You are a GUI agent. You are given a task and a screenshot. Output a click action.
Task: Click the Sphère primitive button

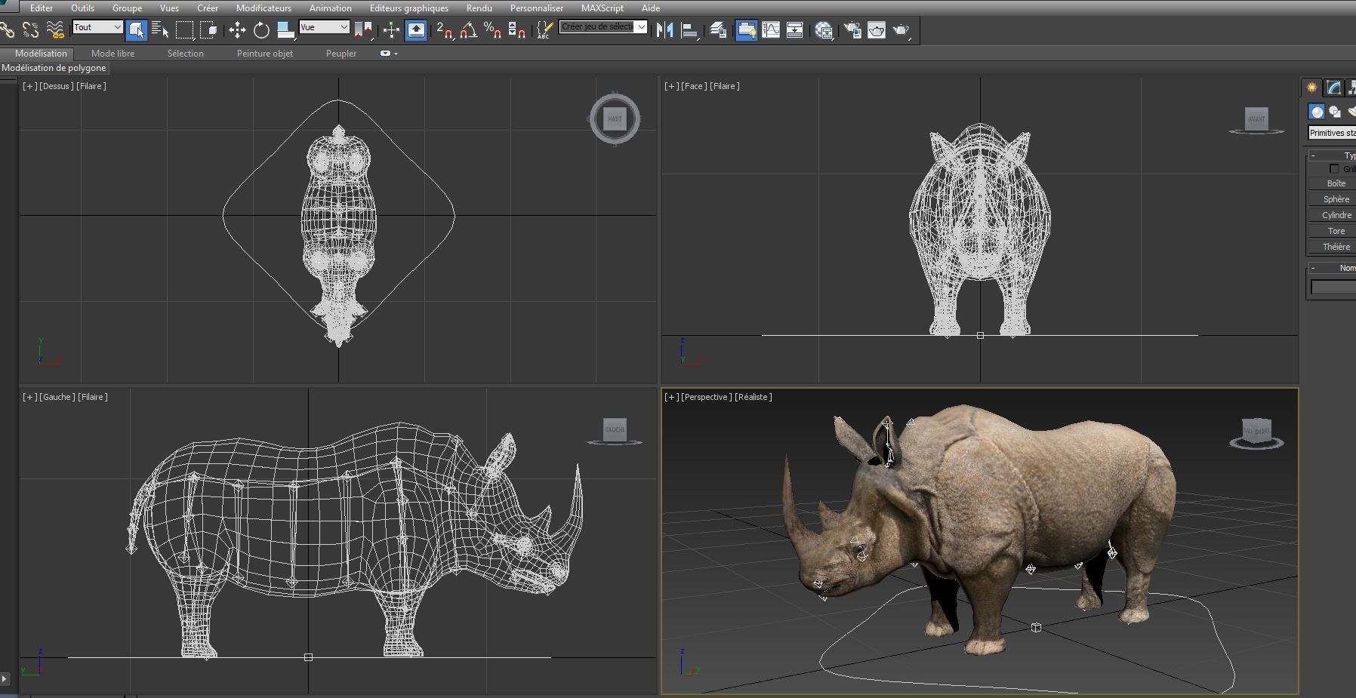[1335, 199]
